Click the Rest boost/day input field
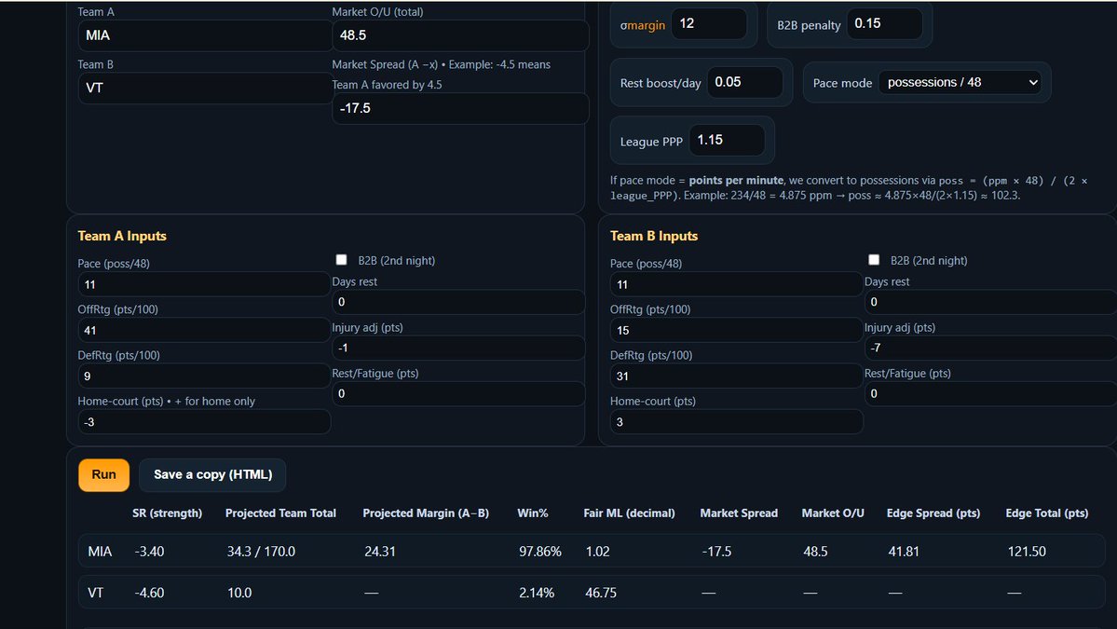This screenshot has height=629, width=1117. [x=744, y=82]
